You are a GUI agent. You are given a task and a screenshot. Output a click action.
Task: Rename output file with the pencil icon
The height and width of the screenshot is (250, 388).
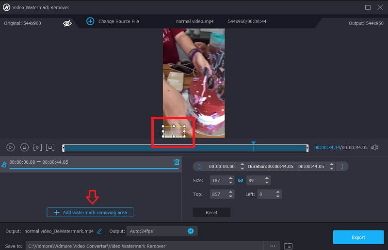(x=99, y=231)
